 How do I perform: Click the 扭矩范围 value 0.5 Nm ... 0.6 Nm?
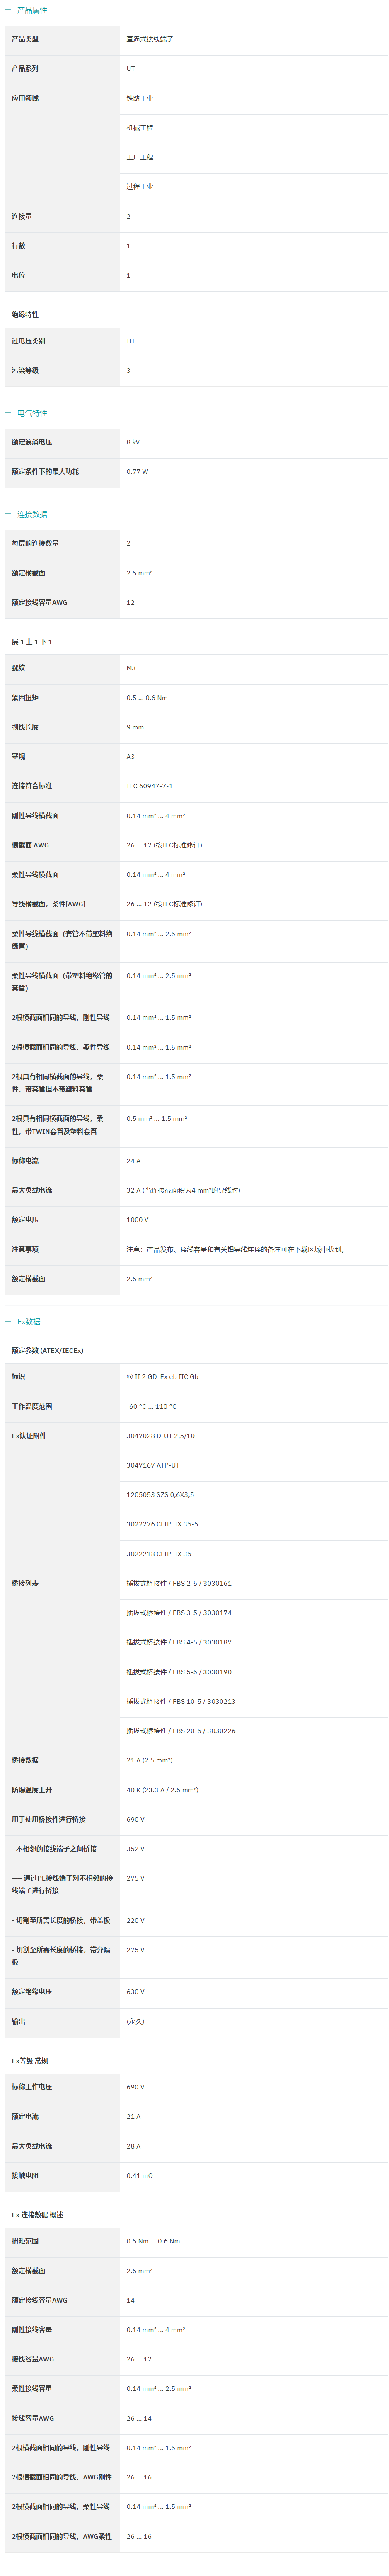click(153, 2241)
